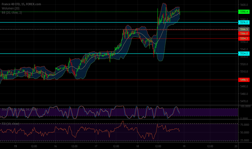Click the 75.0000 level on RSI scale
Viewport: 252px width, 149px height.
tap(245, 125)
